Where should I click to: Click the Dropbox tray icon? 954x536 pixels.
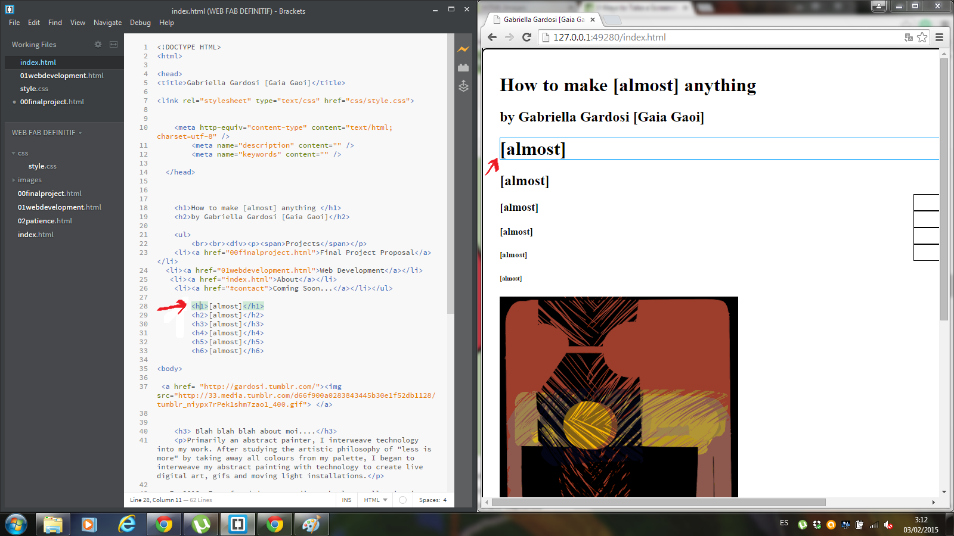tap(817, 525)
